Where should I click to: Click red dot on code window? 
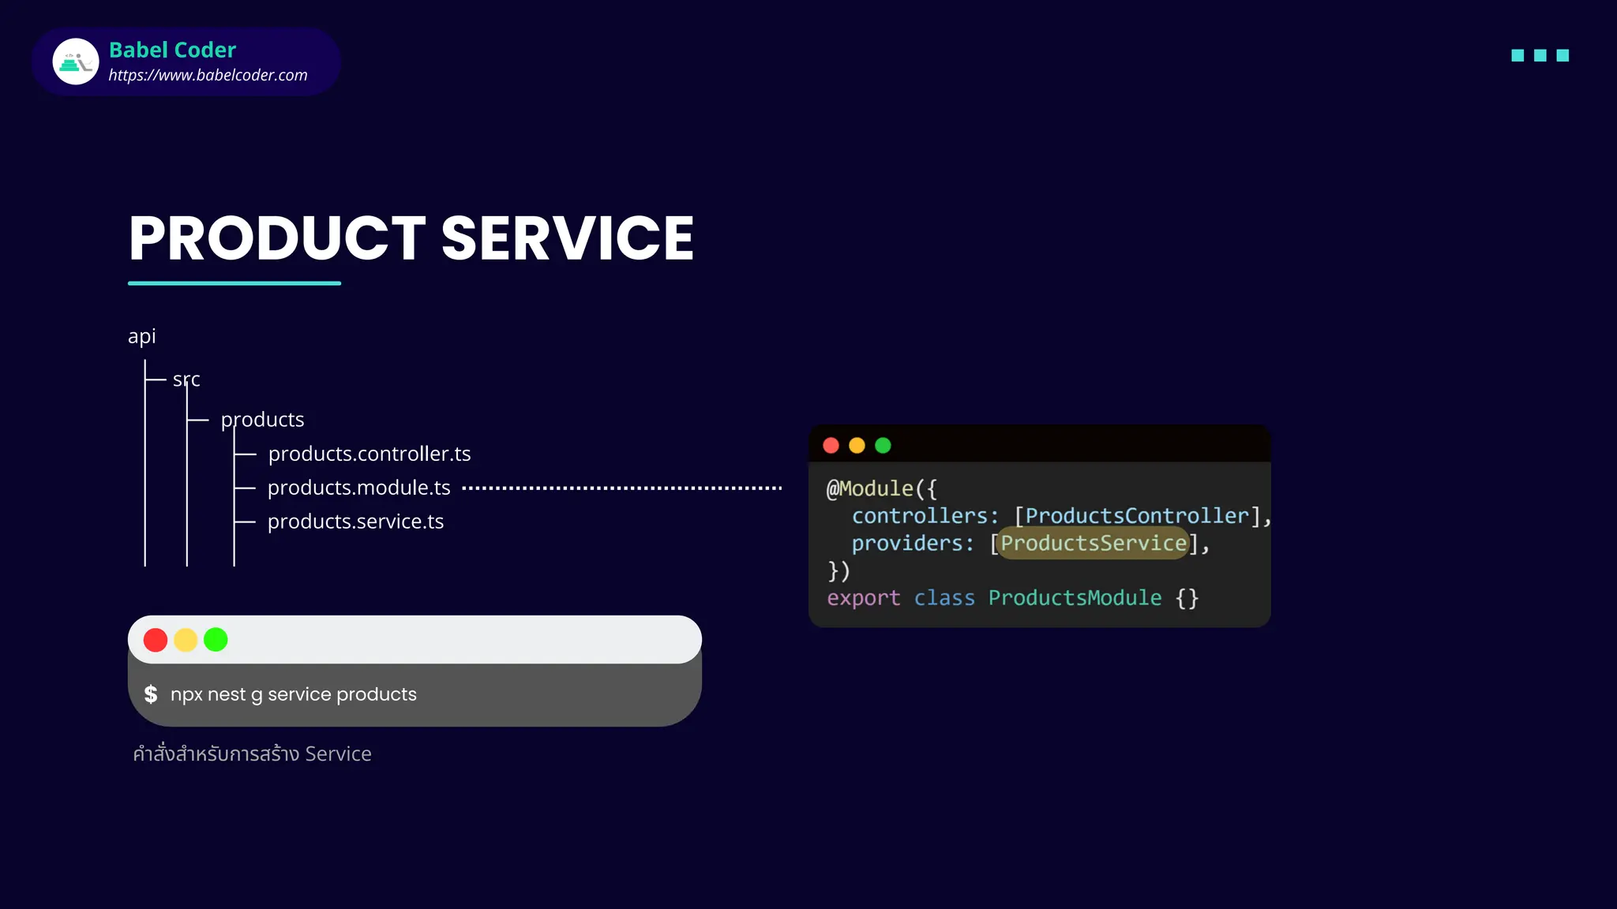coord(831,446)
